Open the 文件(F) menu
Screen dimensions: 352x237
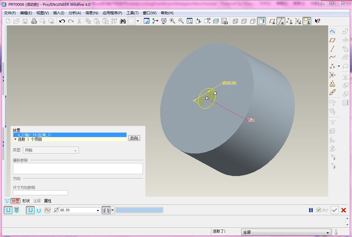pyautogui.click(x=10, y=13)
